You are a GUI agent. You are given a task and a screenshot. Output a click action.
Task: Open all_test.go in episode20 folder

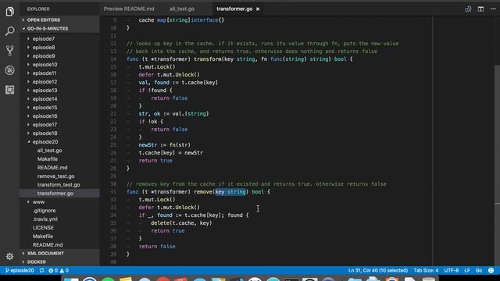click(x=59, y=151)
